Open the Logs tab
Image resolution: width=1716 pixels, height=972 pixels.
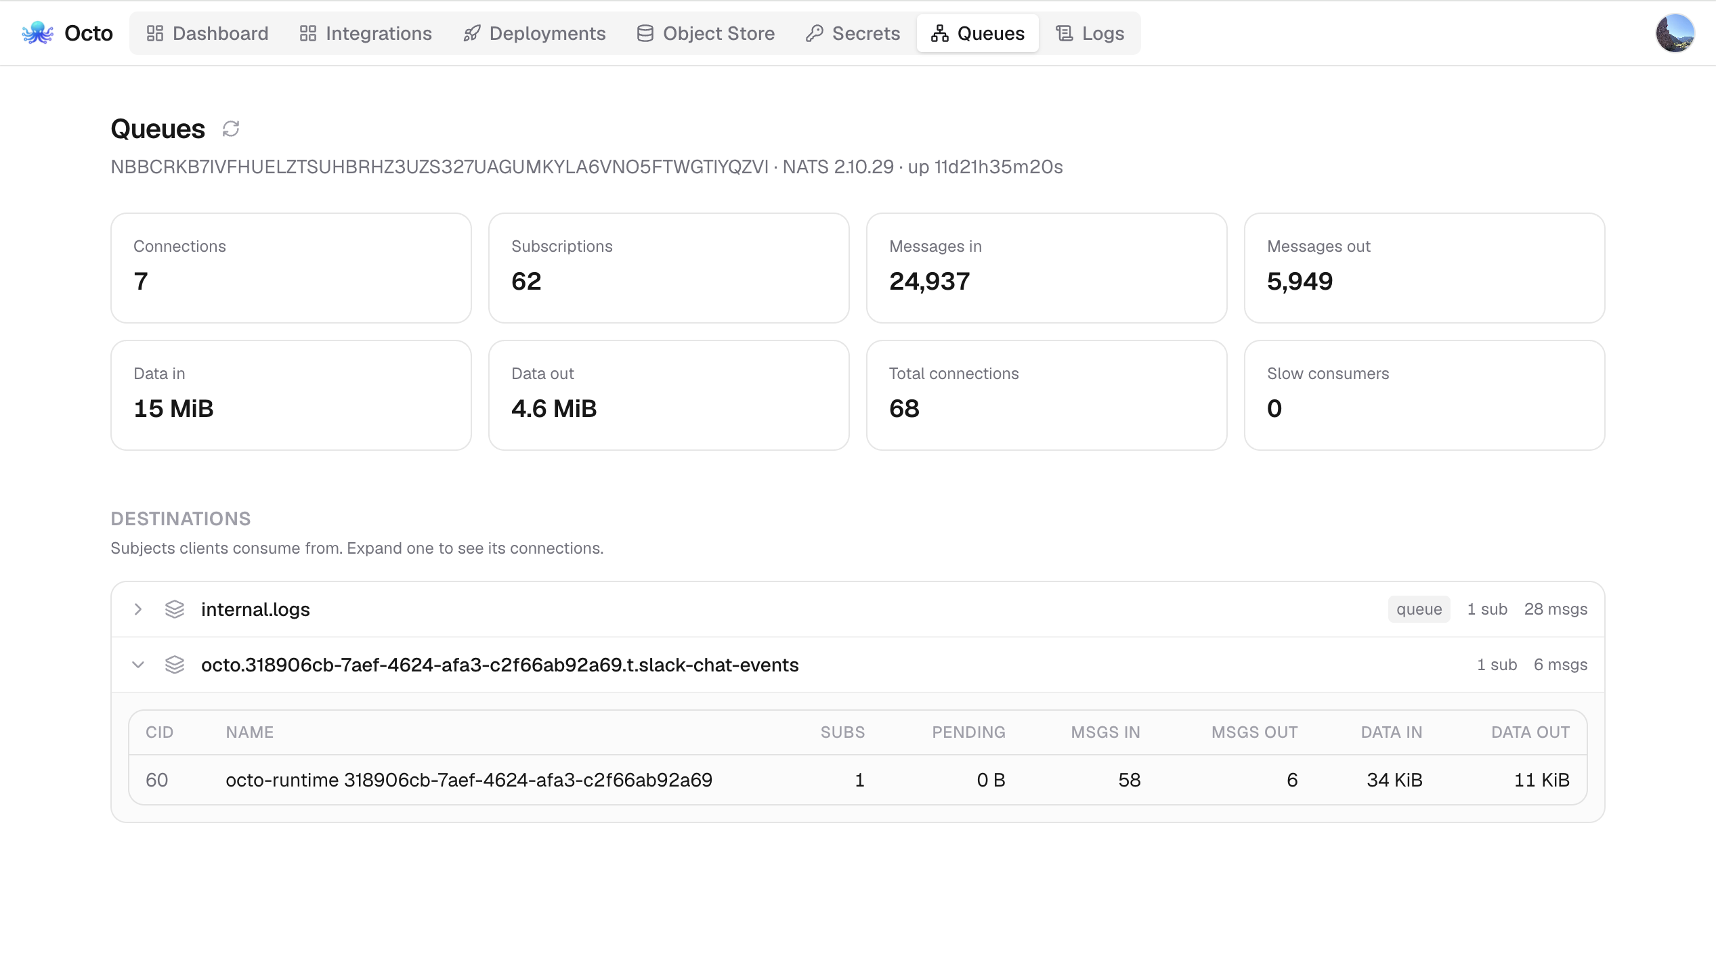(x=1090, y=33)
